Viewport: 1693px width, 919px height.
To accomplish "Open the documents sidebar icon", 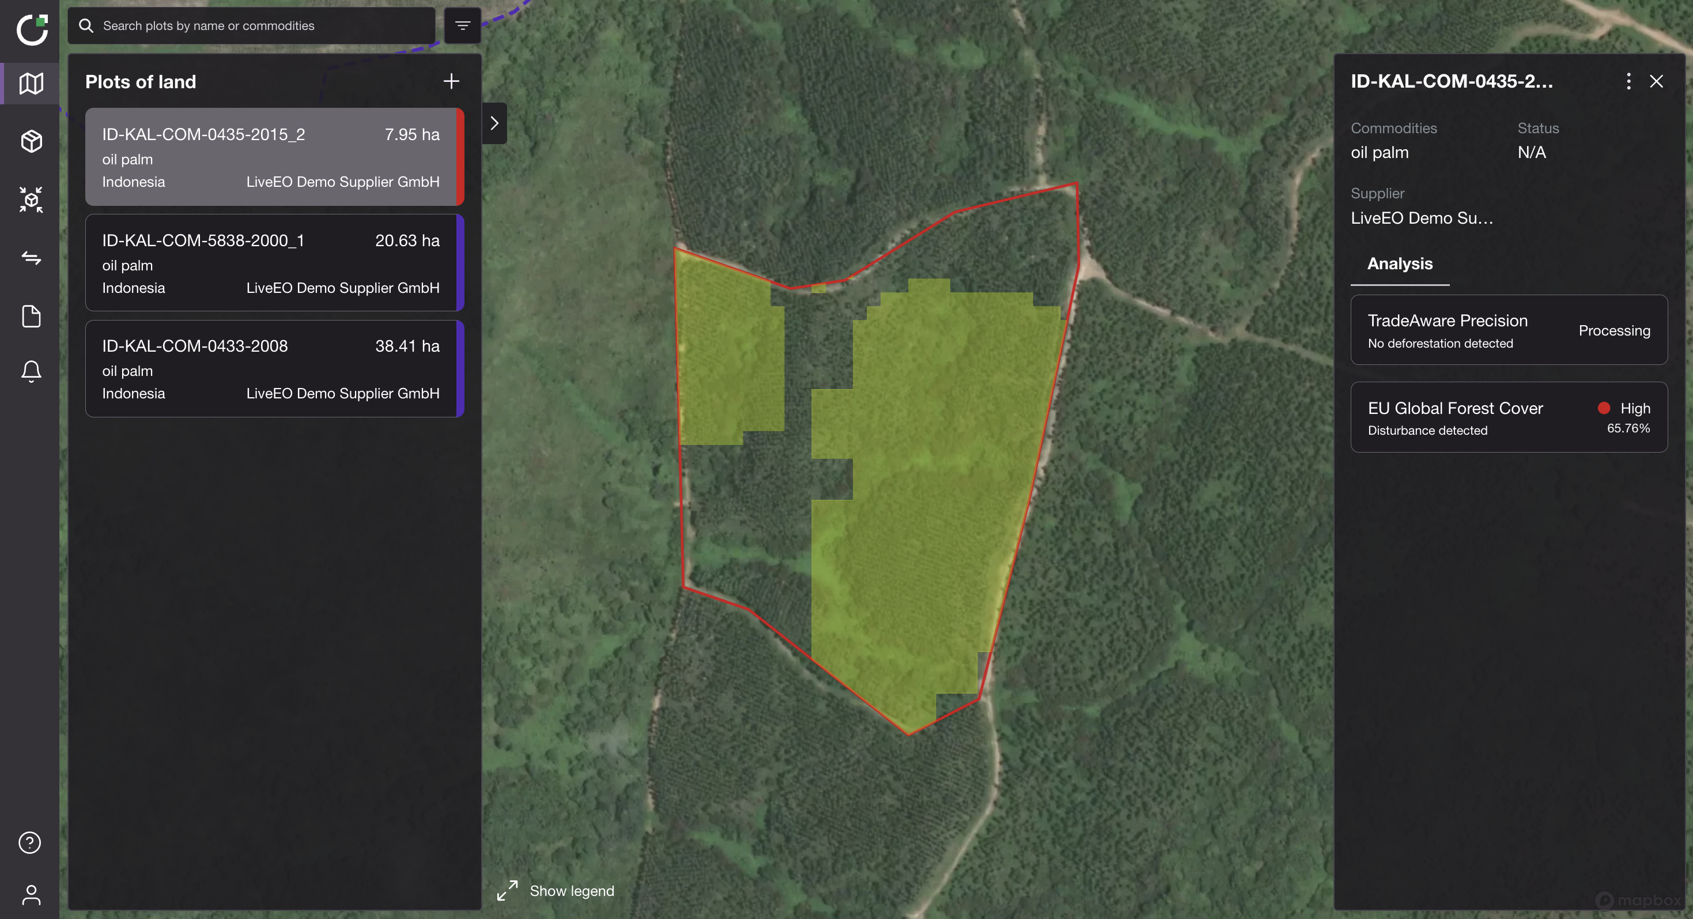I will point(31,316).
